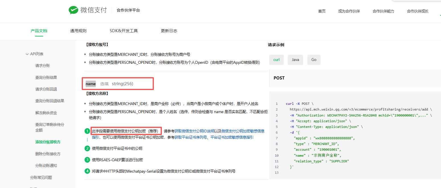
Task: Open 请求分账 in sidebar
Action: [43, 66]
